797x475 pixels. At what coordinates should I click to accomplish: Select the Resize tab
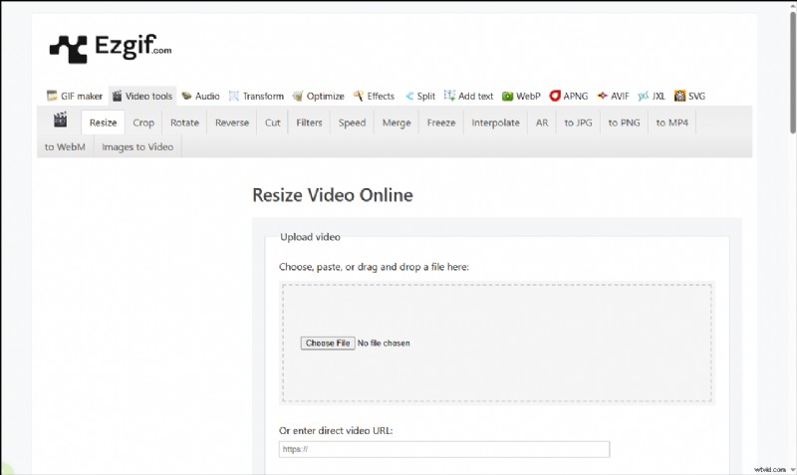pyautogui.click(x=104, y=122)
